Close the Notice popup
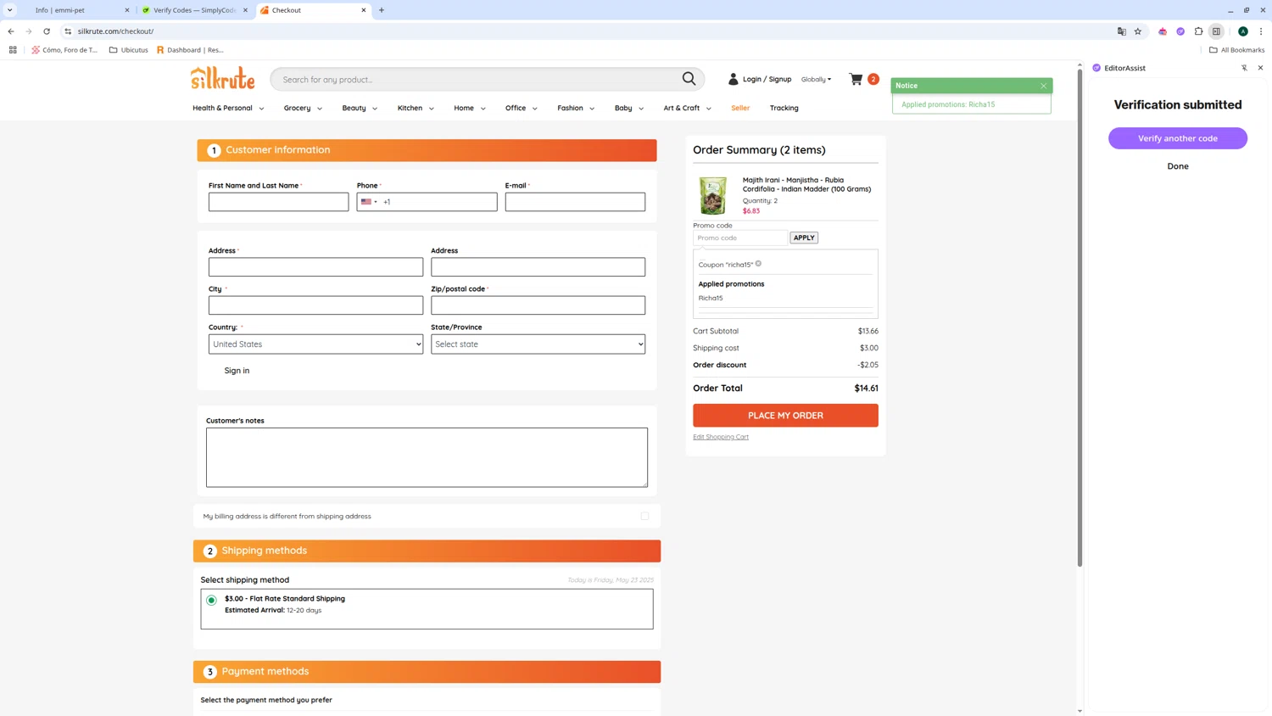Screen dimensions: 1272x716 click(x=1044, y=86)
